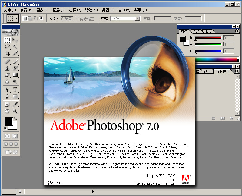Choose Intersect with Selection option
This screenshot has height=196, width=242.
tap(41, 19)
